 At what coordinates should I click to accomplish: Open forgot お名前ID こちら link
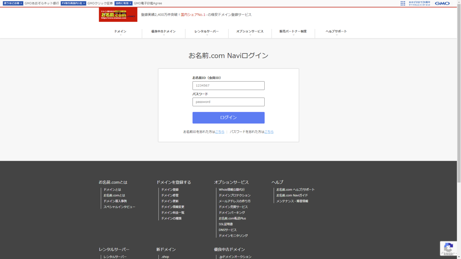tap(220, 132)
